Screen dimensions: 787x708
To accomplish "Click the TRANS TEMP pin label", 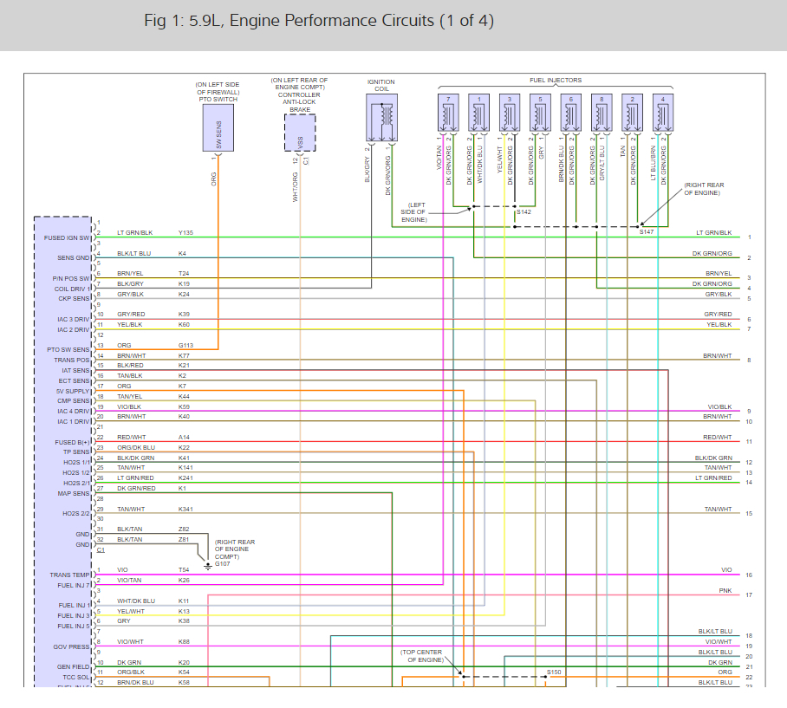I will tap(70, 575).
